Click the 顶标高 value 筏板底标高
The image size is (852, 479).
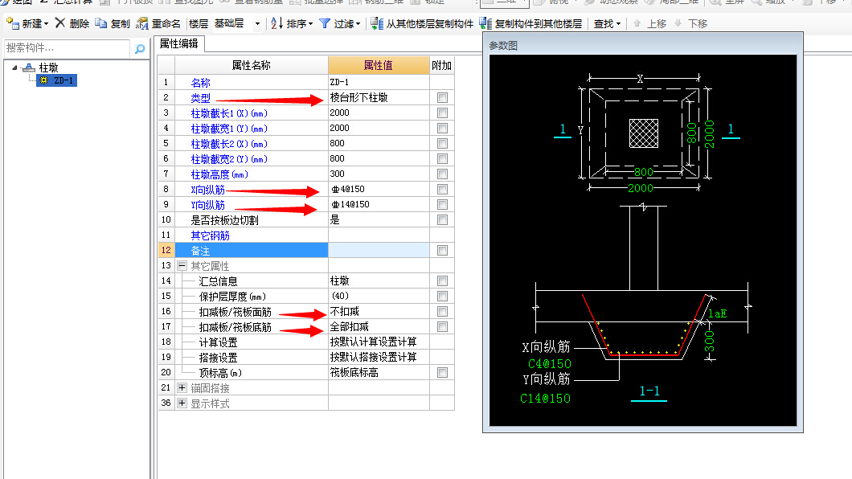click(354, 373)
